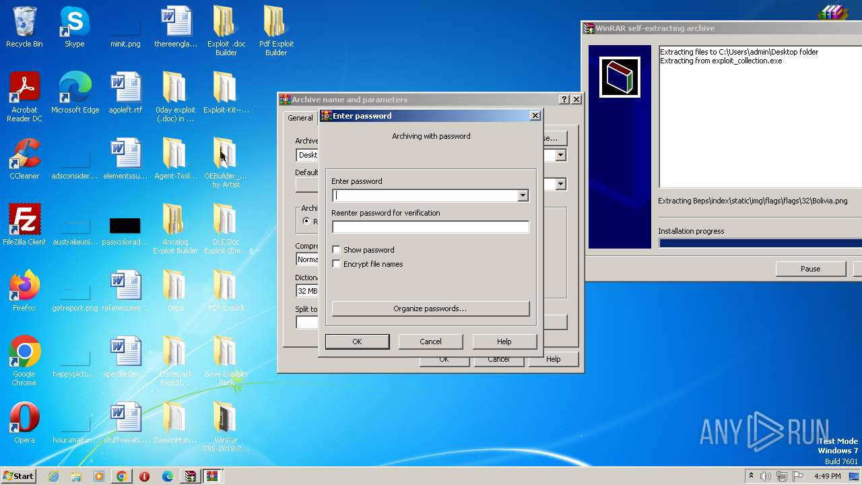862x485 pixels.
Task: Open Windows Explorer from the taskbar
Action: pyautogui.click(x=76, y=476)
